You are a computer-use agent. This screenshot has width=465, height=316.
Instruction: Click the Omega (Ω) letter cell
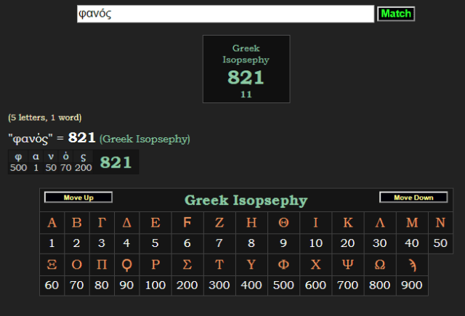379,264
